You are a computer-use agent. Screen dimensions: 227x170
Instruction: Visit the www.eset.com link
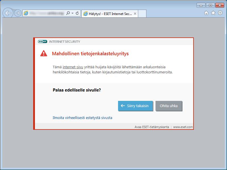[183, 127]
